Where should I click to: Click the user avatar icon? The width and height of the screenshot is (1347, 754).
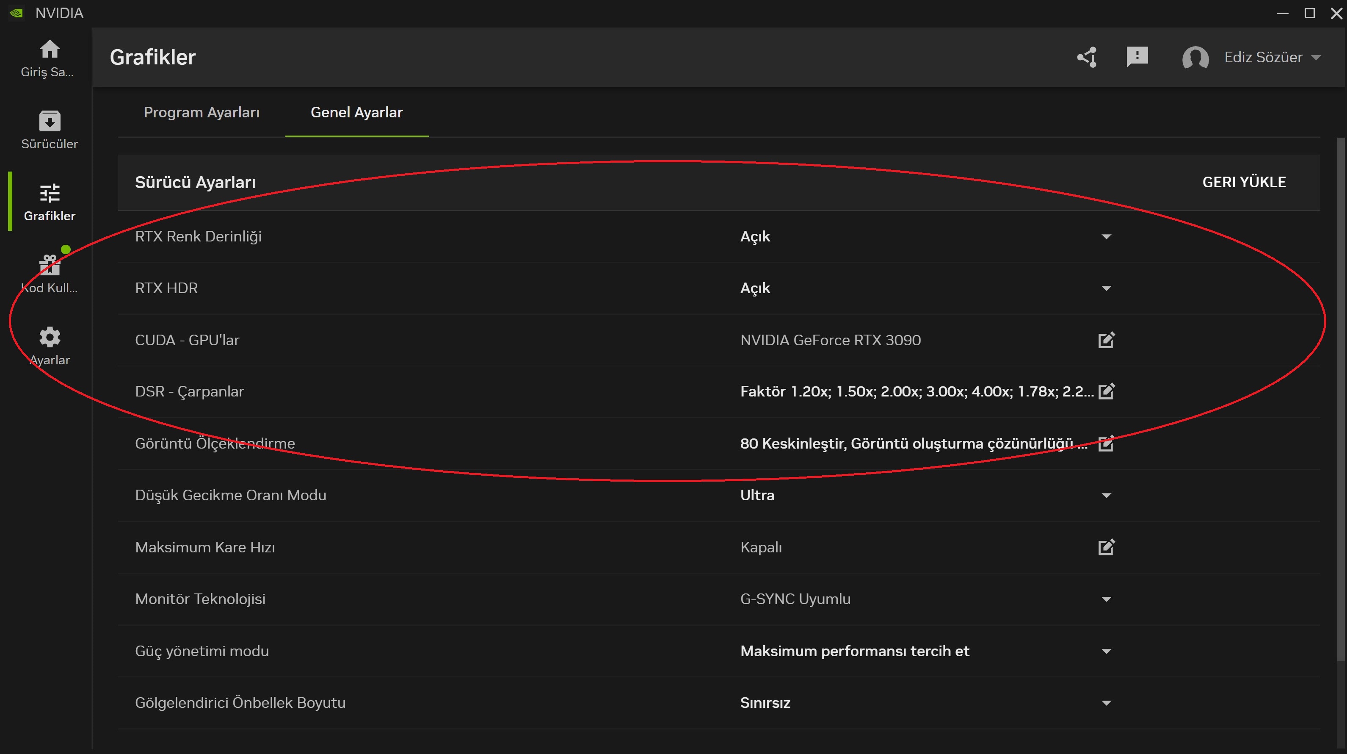click(1195, 58)
